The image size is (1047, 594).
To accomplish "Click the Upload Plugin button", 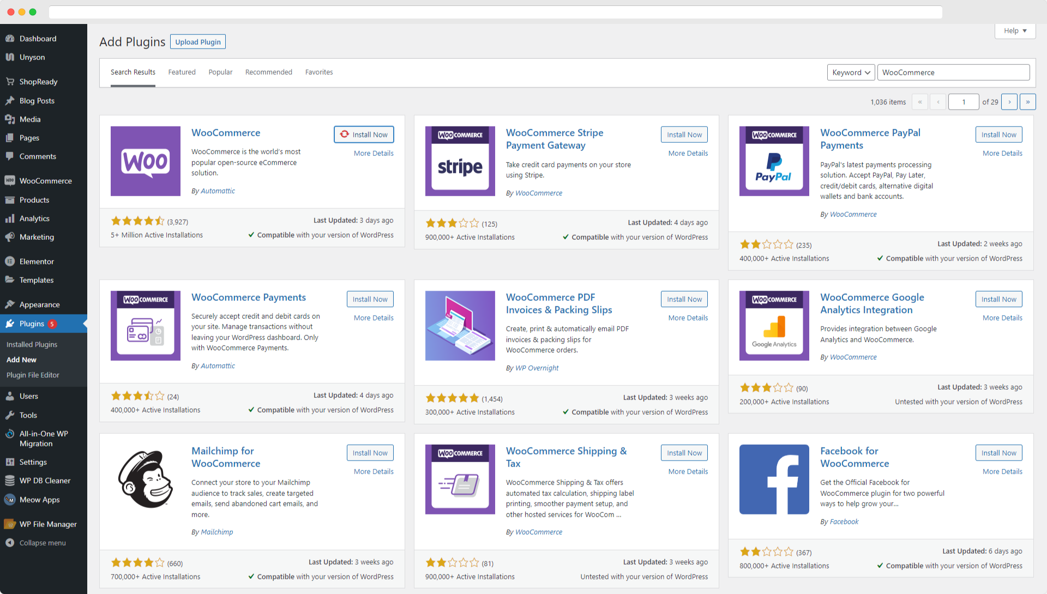I will (198, 42).
